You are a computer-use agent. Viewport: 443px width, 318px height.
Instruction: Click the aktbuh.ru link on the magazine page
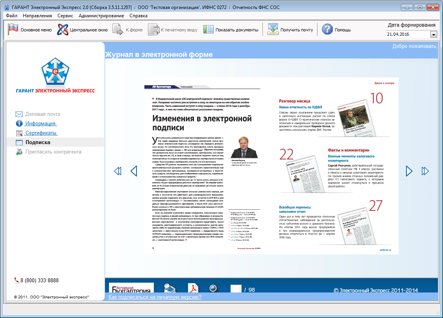pyautogui.click(x=386, y=250)
